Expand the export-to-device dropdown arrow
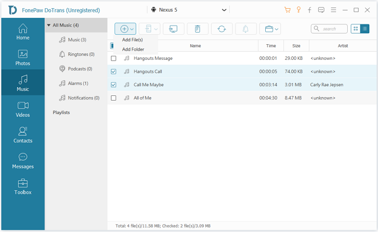The width and height of the screenshot is (378, 232). click(x=156, y=30)
